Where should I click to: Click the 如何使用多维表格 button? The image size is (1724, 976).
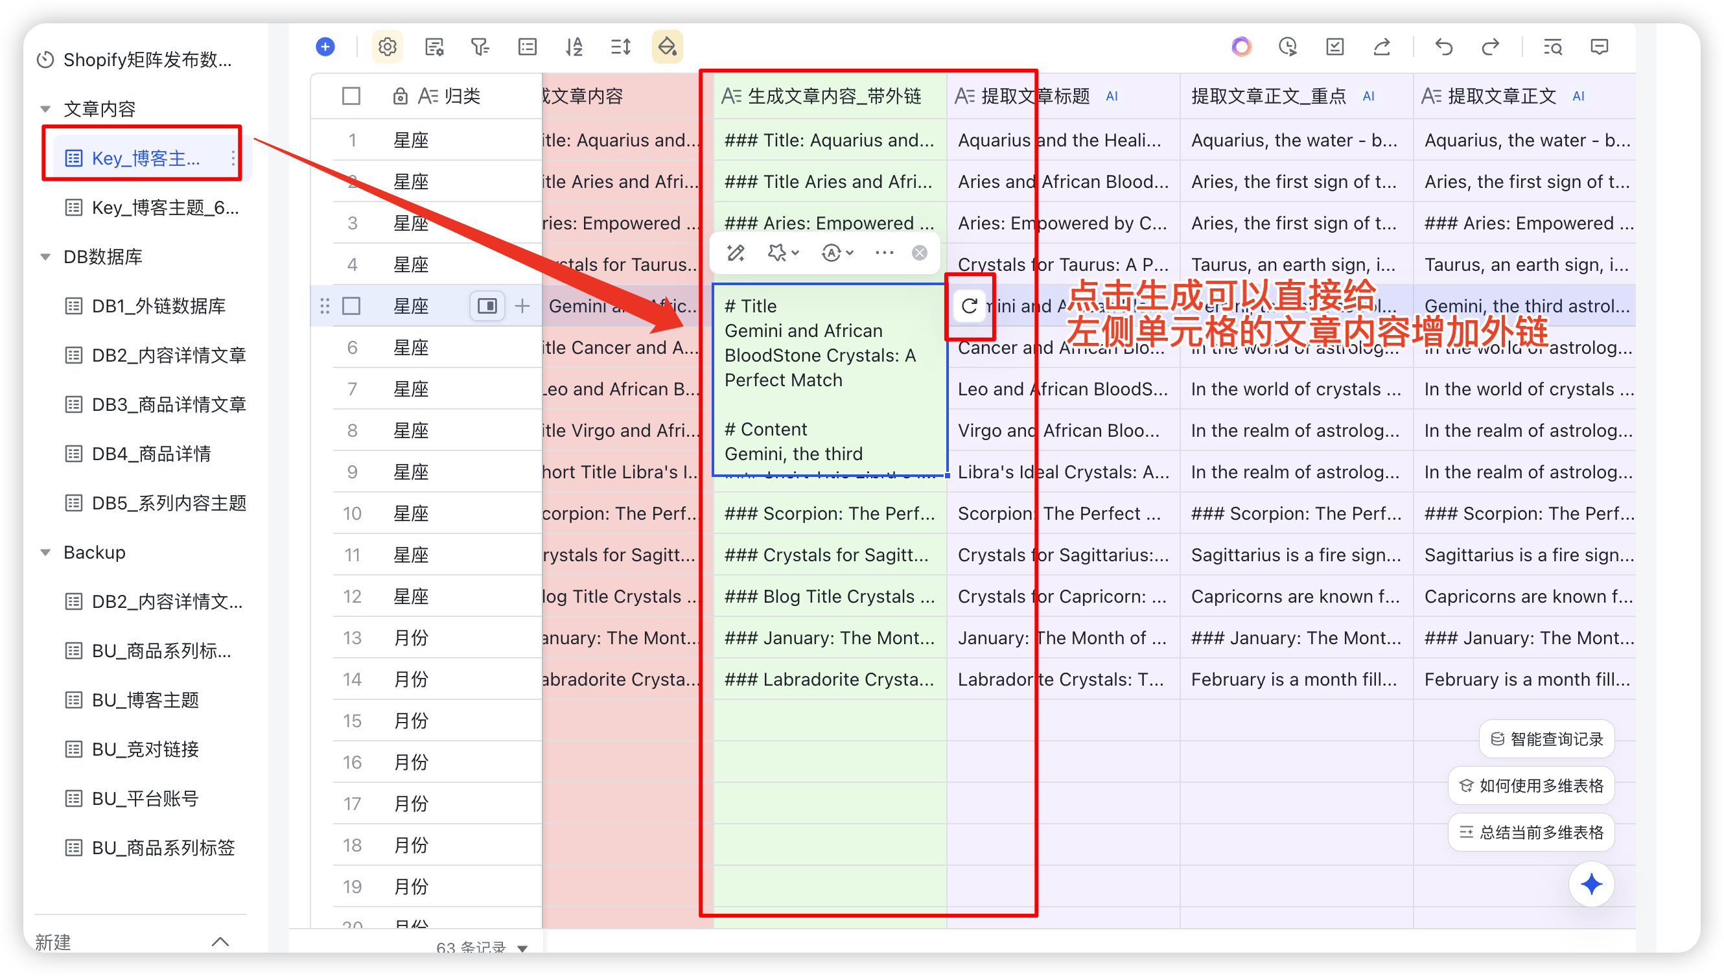point(1530,785)
